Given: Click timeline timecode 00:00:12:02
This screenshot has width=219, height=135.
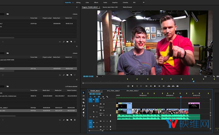Looking at the screenshot, I should pyautogui.click(x=95, y=94).
